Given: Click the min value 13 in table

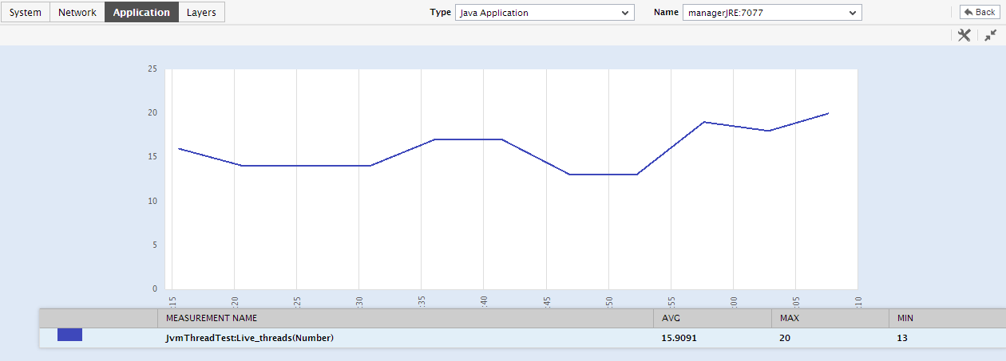Looking at the screenshot, I should tap(902, 338).
